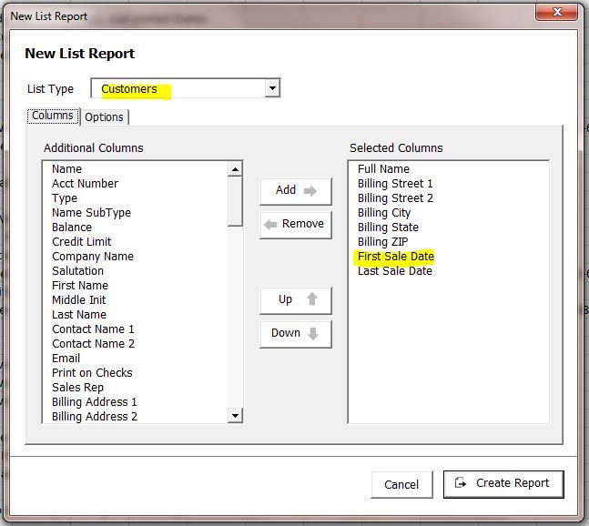589x526 pixels.
Task: Select 'Acct Number' in Additional Columns
Action: (x=86, y=184)
